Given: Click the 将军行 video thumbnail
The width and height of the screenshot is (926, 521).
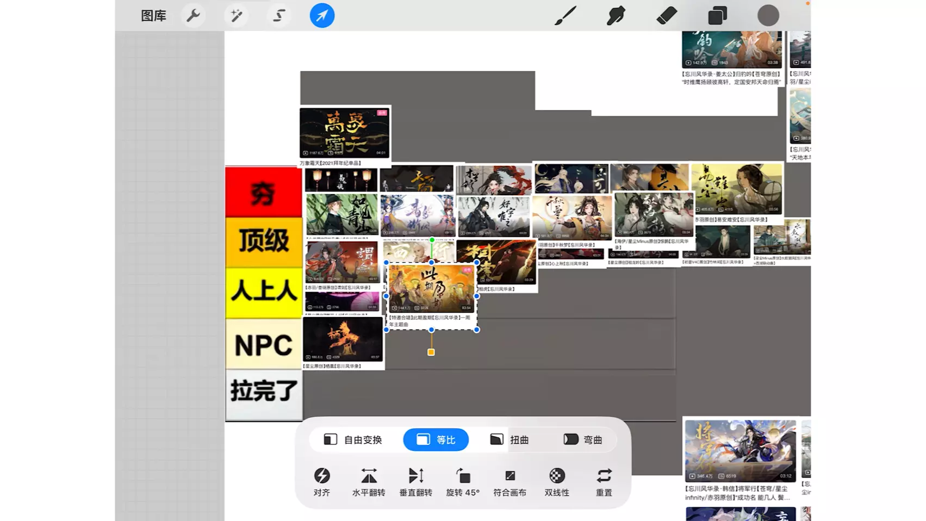Looking at the screenshot, I should [740, 450].
